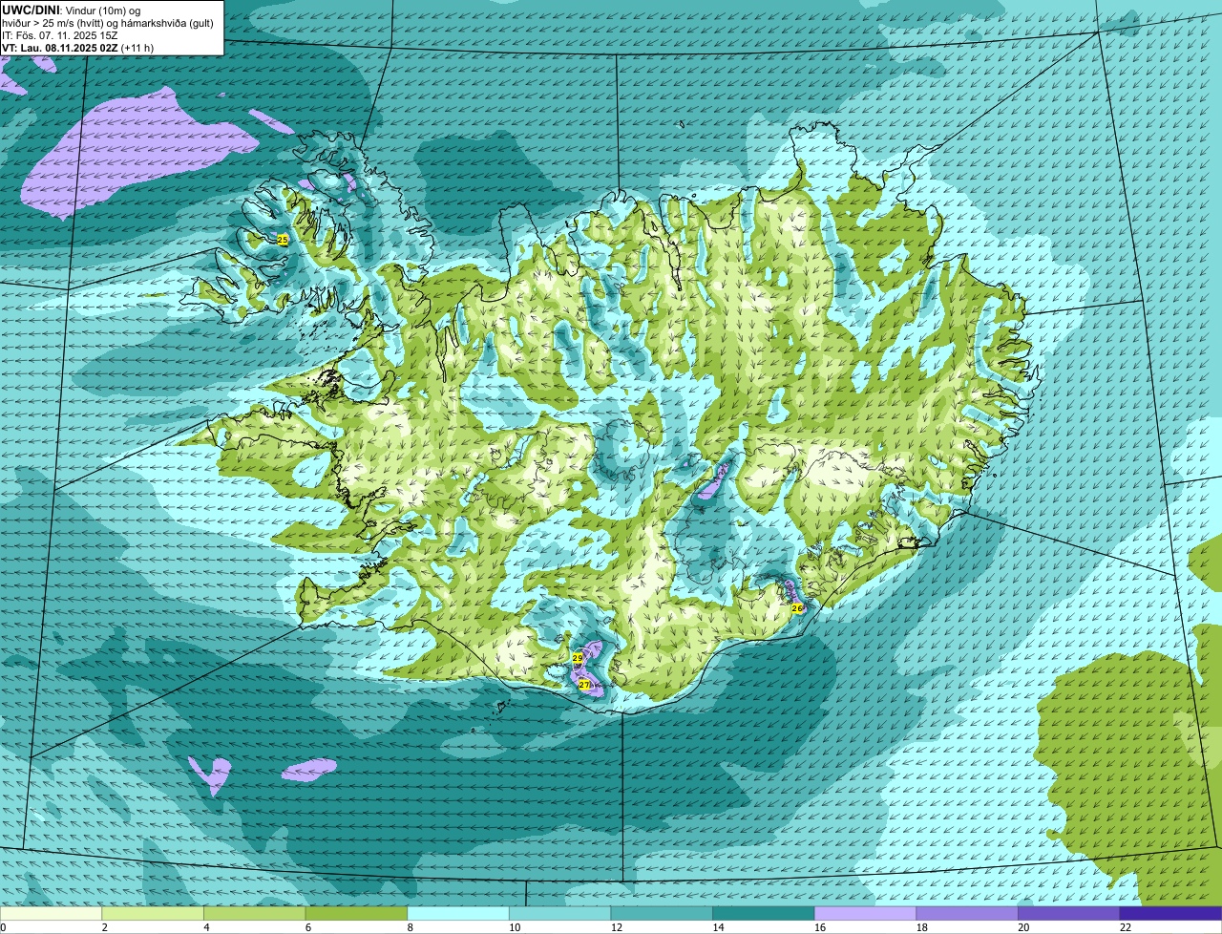Click the legend scale number 16
This screenshot has width=1222, height=934.
pos(820,927)
